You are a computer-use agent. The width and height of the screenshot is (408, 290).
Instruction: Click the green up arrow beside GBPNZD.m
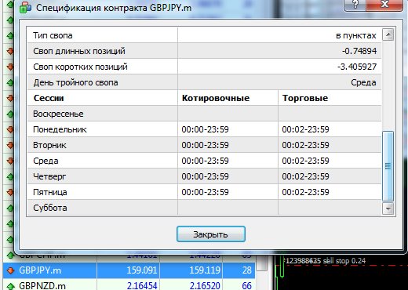click(10, 286)
